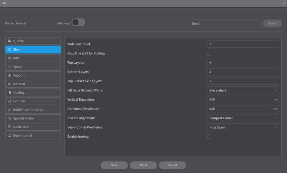Open the Z Seam Alignment dropdown

(242, 118)
